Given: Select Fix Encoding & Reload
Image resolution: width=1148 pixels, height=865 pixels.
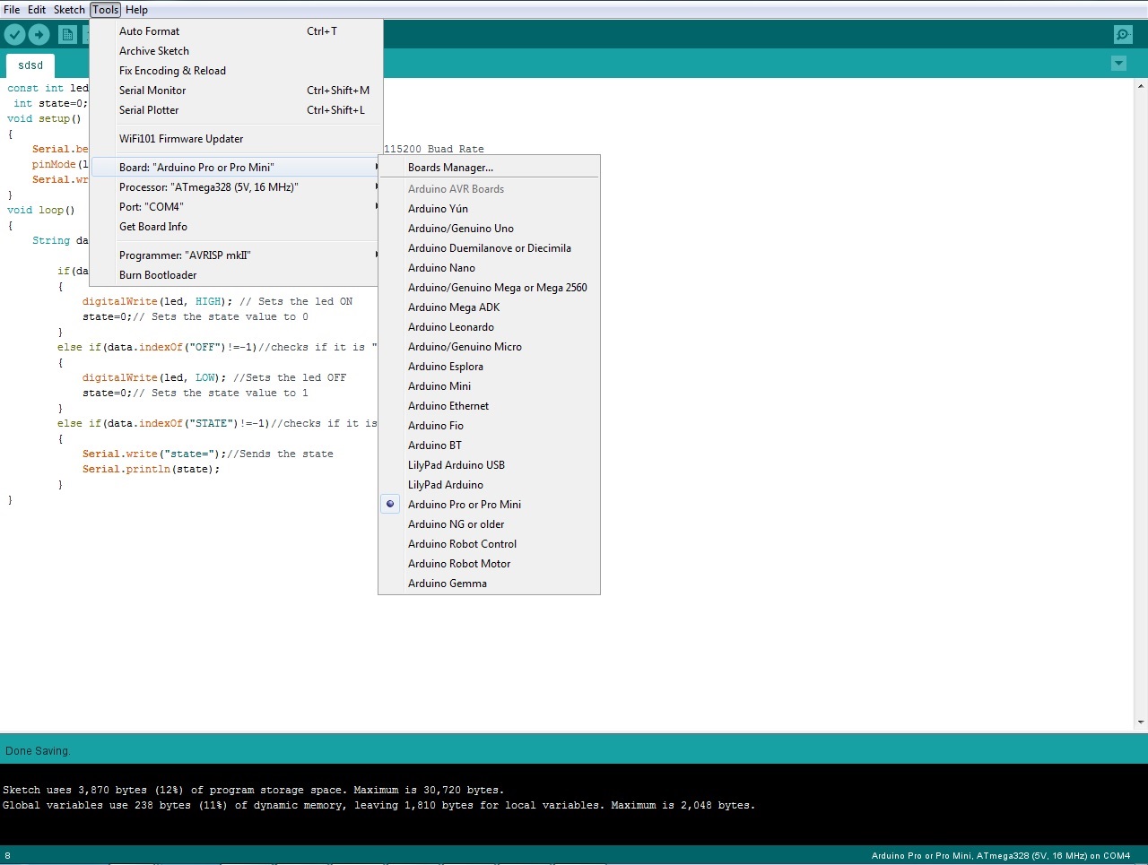Looking at the screenshot, I should click(237, 71).
